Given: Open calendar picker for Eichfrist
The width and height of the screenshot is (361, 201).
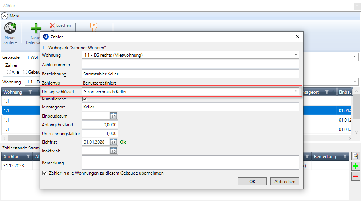Looking at the screenshot, I should pyautogui.click(x=114, y=142).
